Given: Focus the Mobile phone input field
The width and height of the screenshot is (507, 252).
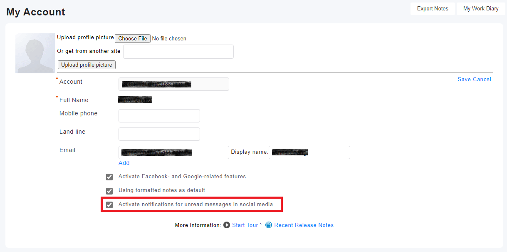Looking at the screenshot, I should point(159,116).
